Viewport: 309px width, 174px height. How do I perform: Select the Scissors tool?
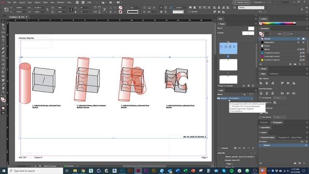(3, 64)
